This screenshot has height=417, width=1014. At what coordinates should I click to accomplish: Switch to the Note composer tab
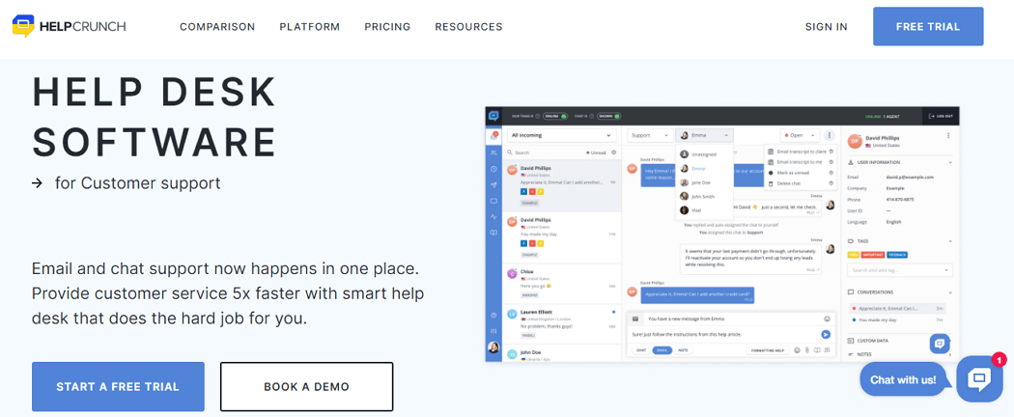click(x=682, y=350)
